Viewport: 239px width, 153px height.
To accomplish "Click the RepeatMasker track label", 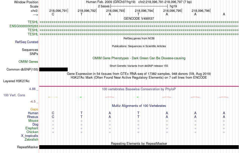I will pyautogui.click(x=28, y=147).
